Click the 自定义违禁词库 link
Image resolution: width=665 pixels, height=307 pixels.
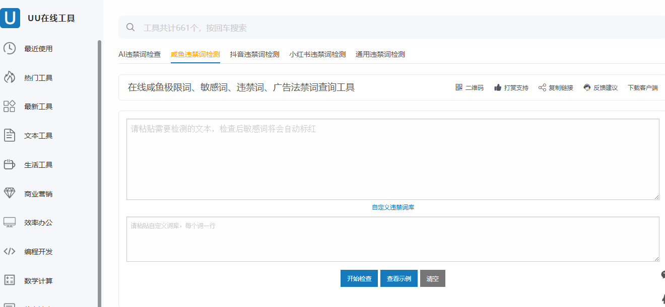coord(393,208)
